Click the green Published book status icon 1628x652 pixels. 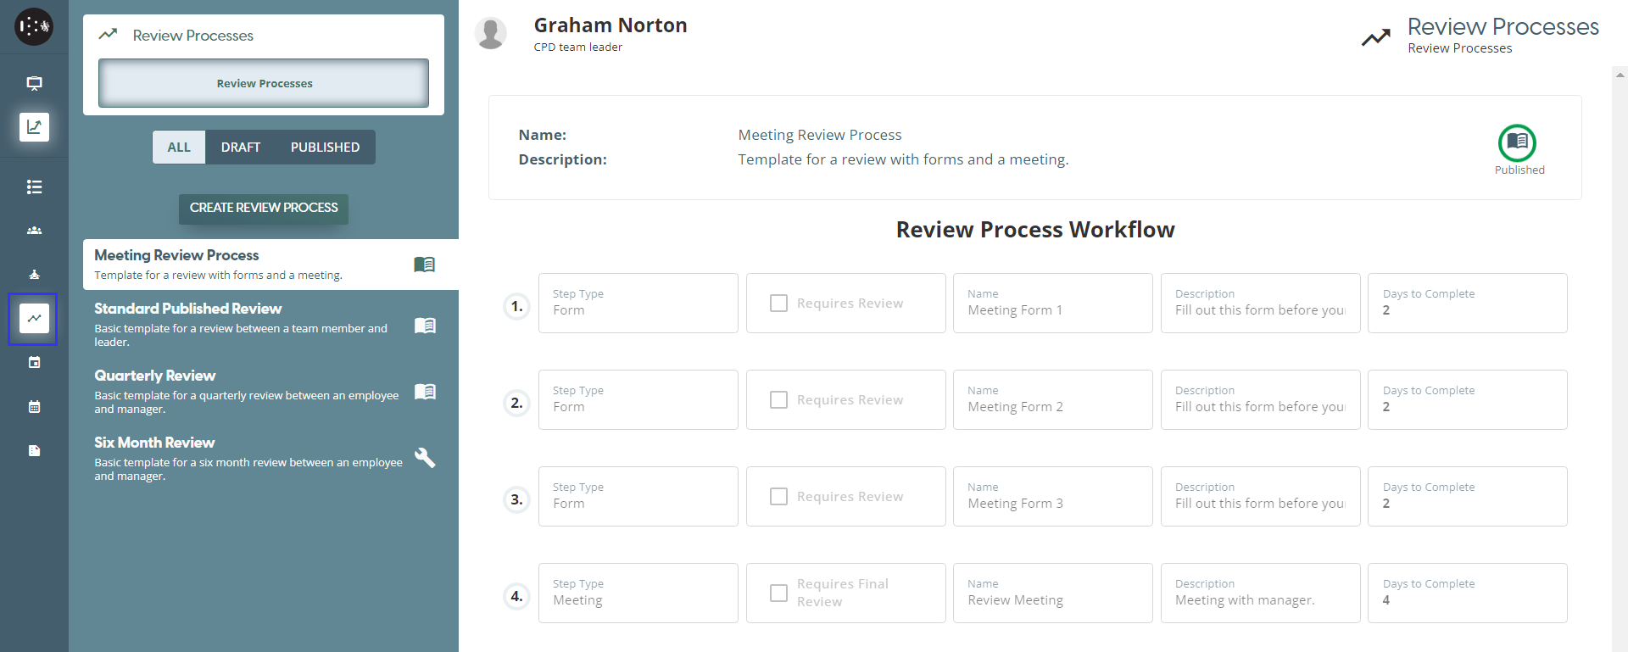(x=1517, y=142)
